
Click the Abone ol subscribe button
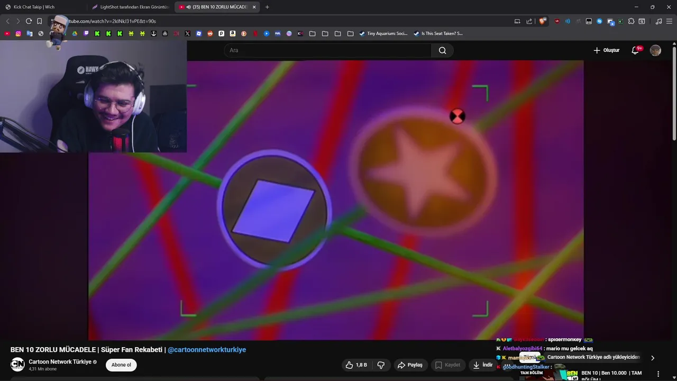[x=121, y=365]
